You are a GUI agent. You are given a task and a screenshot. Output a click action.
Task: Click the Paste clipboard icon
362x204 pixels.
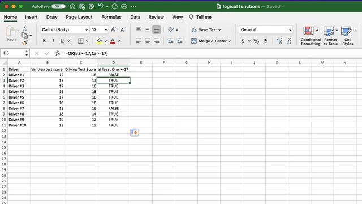point(11,31)
